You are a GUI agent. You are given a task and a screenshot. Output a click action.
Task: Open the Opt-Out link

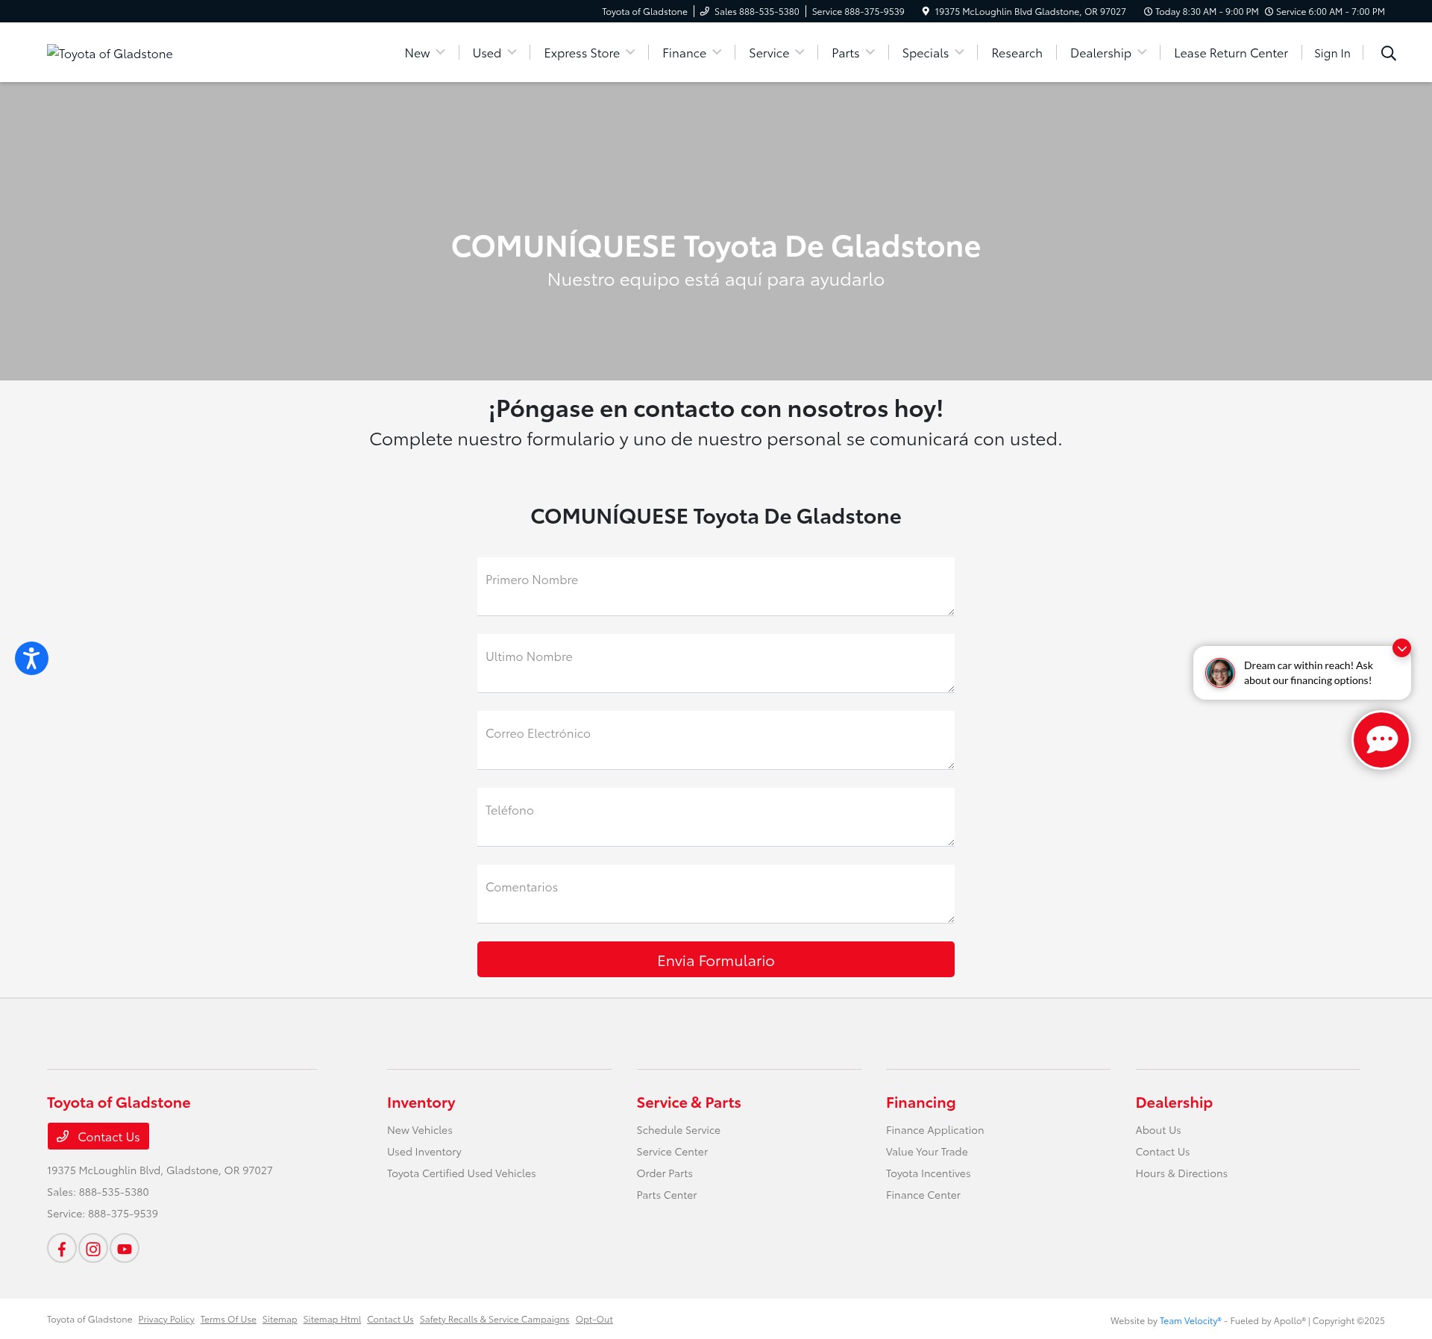594,1320
